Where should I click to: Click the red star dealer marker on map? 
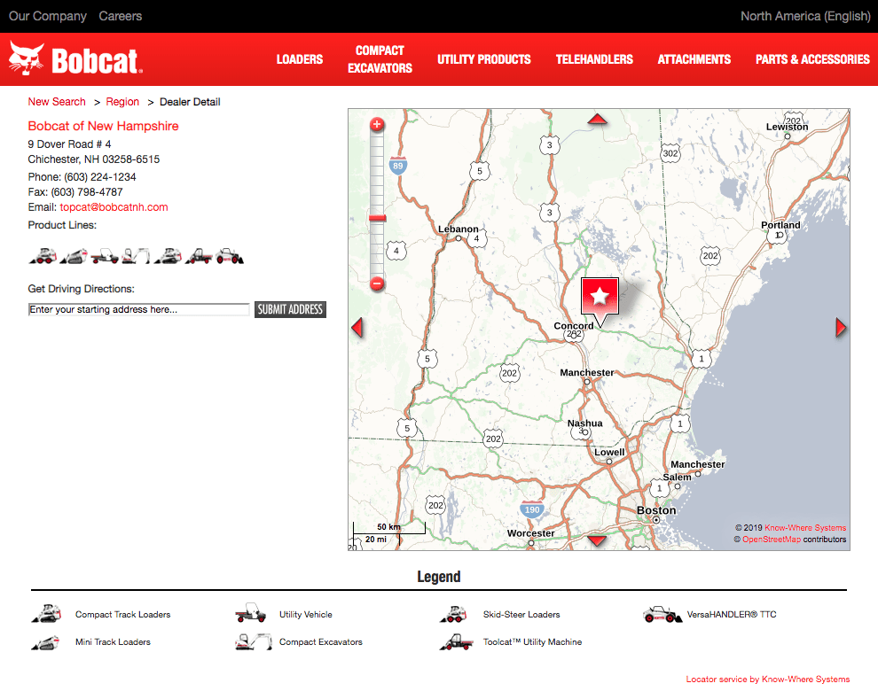(x=600, y=297)
